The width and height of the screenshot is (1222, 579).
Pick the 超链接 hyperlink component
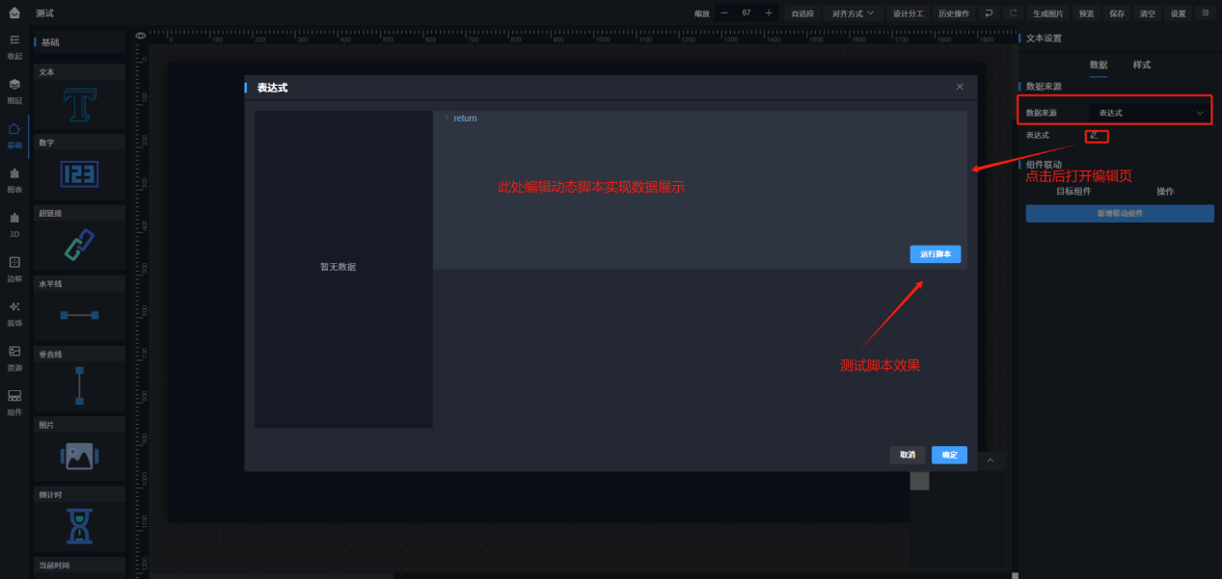click(79, 238)
